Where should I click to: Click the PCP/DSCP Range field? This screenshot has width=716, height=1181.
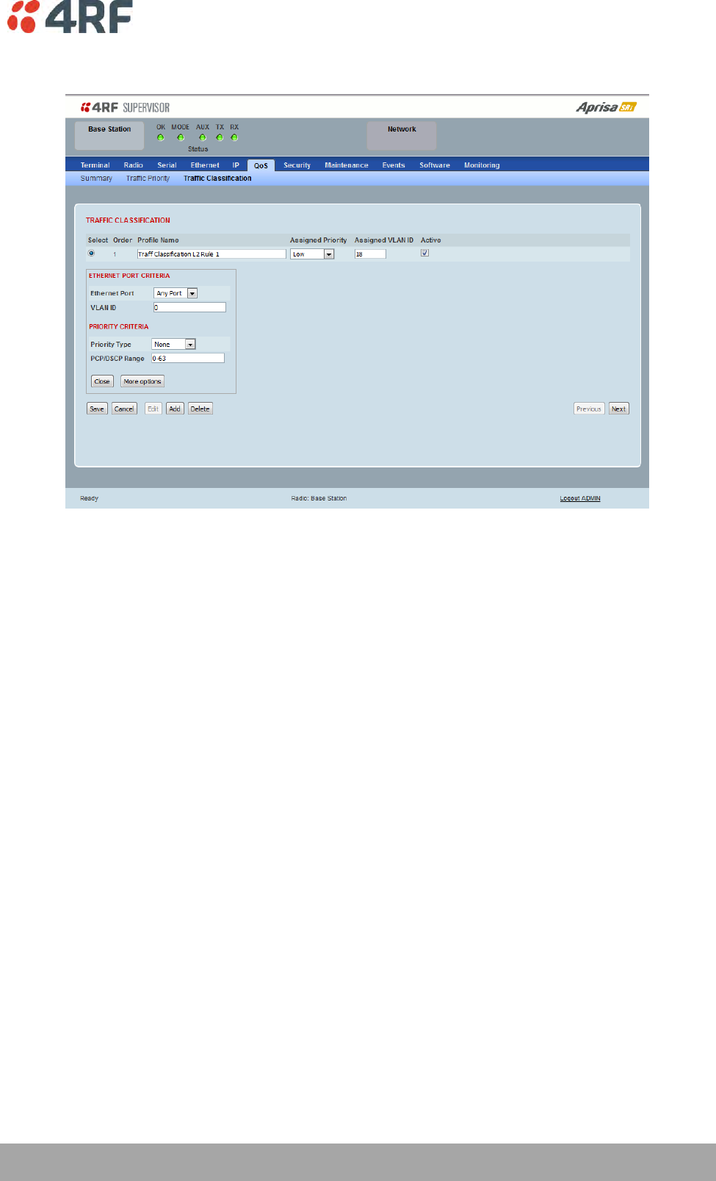coord(188,359)
